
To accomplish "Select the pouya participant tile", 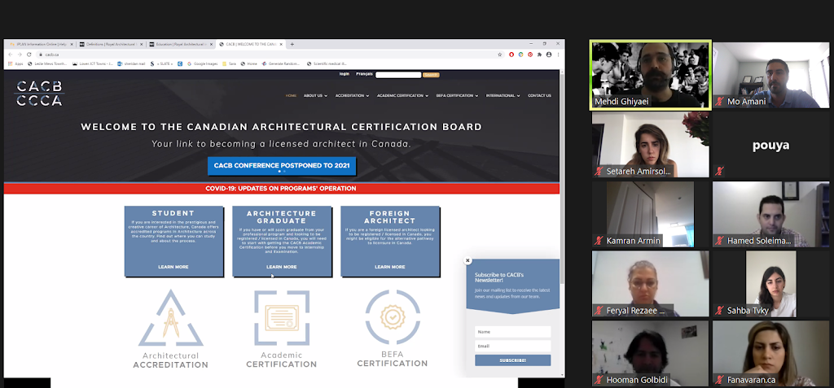I will [x=770, y=145].
